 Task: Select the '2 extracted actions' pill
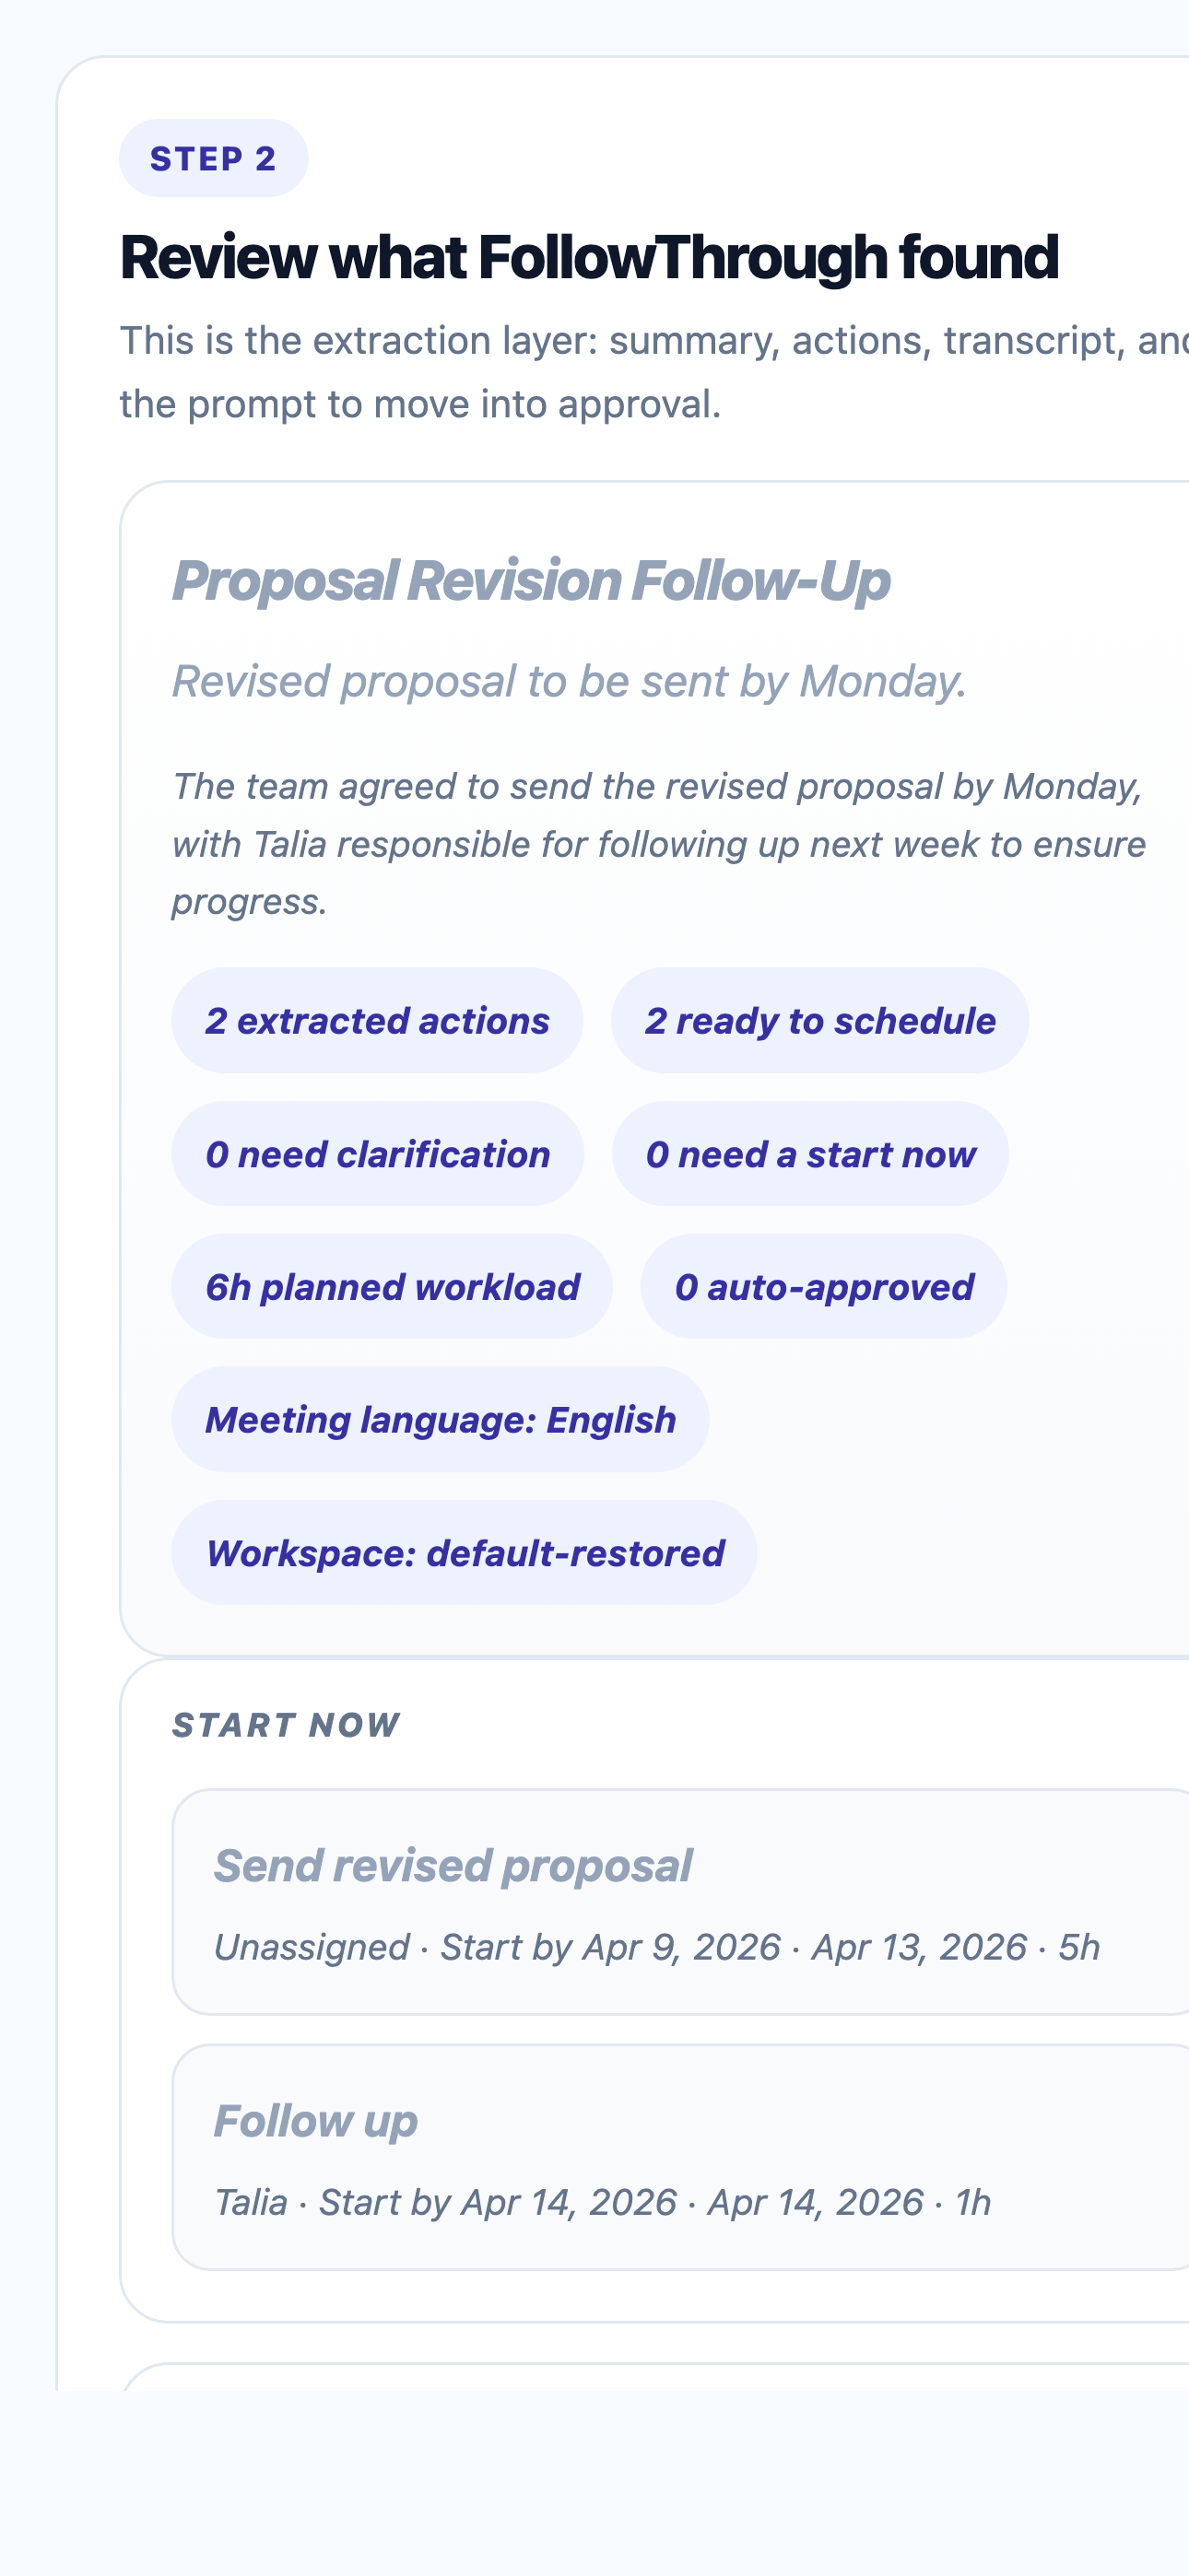click(x=377, y=1020)
